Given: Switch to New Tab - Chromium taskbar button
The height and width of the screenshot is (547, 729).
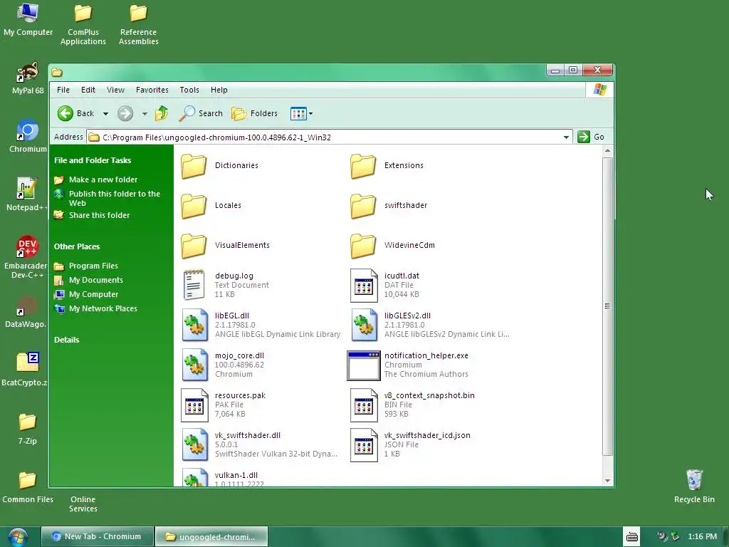Looking at the screenshot, I should 97,536.
